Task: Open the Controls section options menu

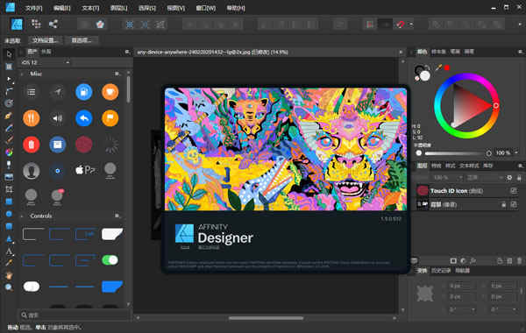Action: click(117, 216)
